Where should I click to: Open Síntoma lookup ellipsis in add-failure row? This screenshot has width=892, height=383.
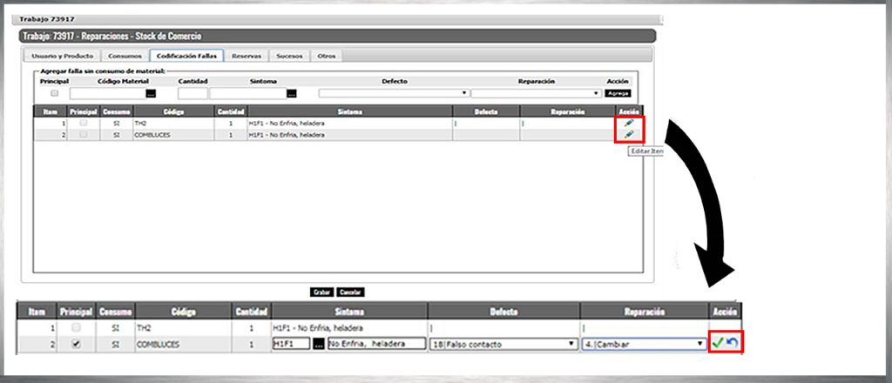[292, 93]
